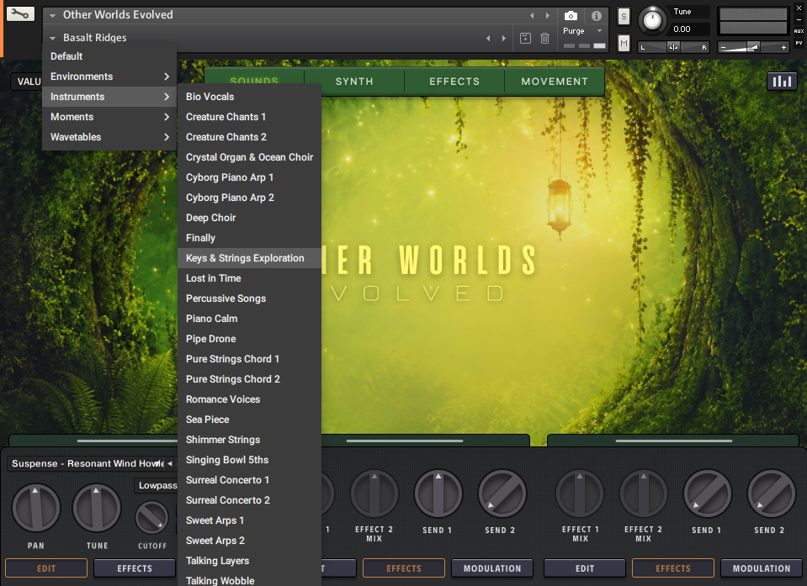
Task: Toggle the EFFECTS button in middle layer
Action: (404, 568)
